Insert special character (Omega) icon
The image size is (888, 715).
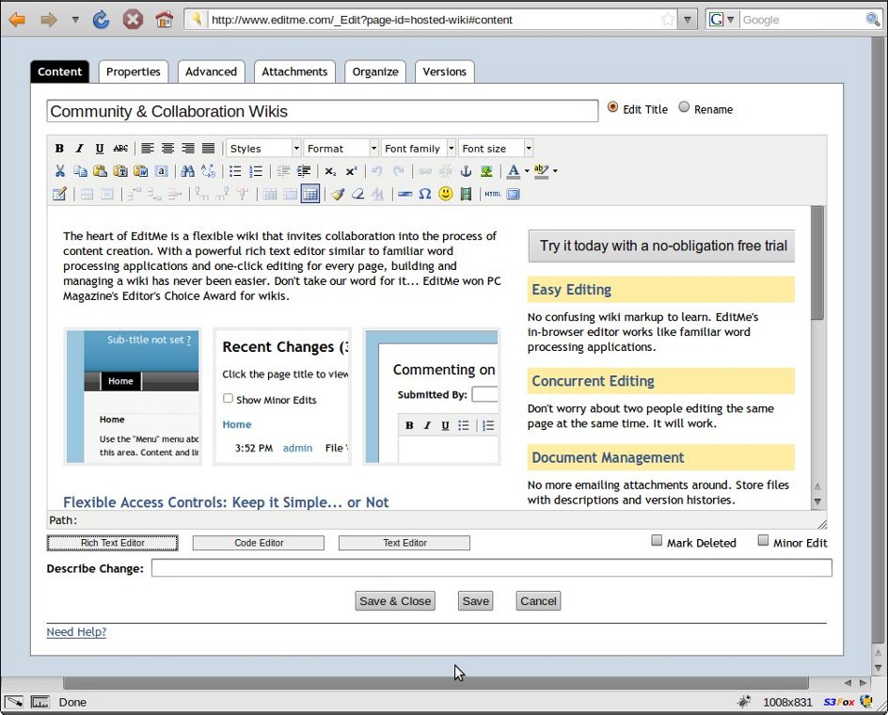[425, 194]
